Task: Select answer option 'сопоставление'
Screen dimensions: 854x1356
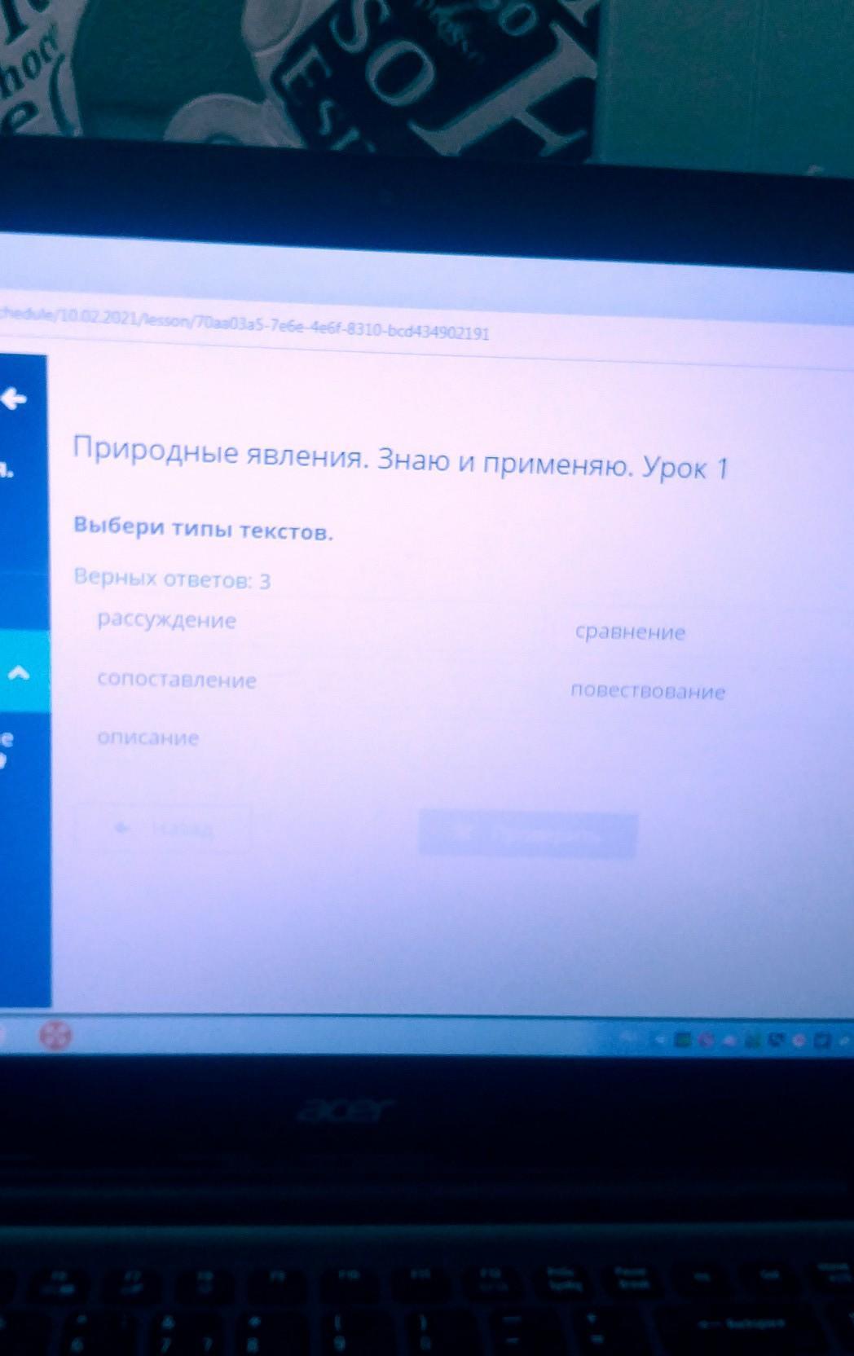Action: (x=177, y=679)
